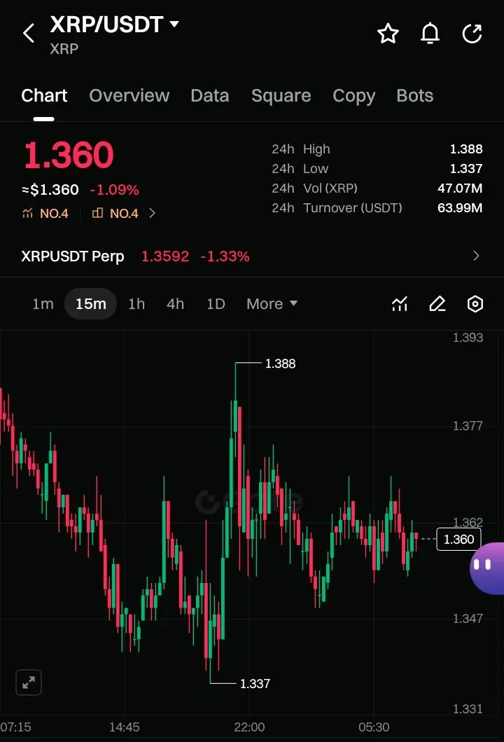Open the Square tab
Screen dimensions: 504x742
click(281, 95)
